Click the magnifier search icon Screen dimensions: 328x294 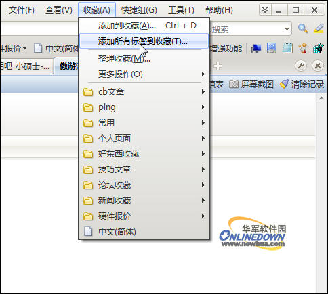303,28
